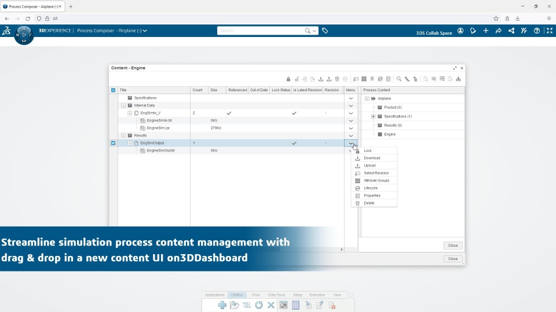556x312 pixels.
Task: Select Results (0) in Process Content tree
Action: [393, 125]
